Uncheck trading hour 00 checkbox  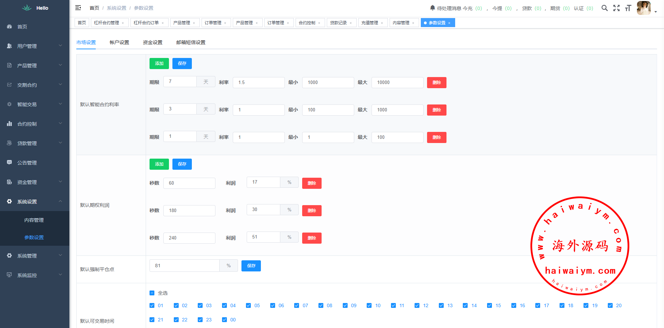[224, 320]
